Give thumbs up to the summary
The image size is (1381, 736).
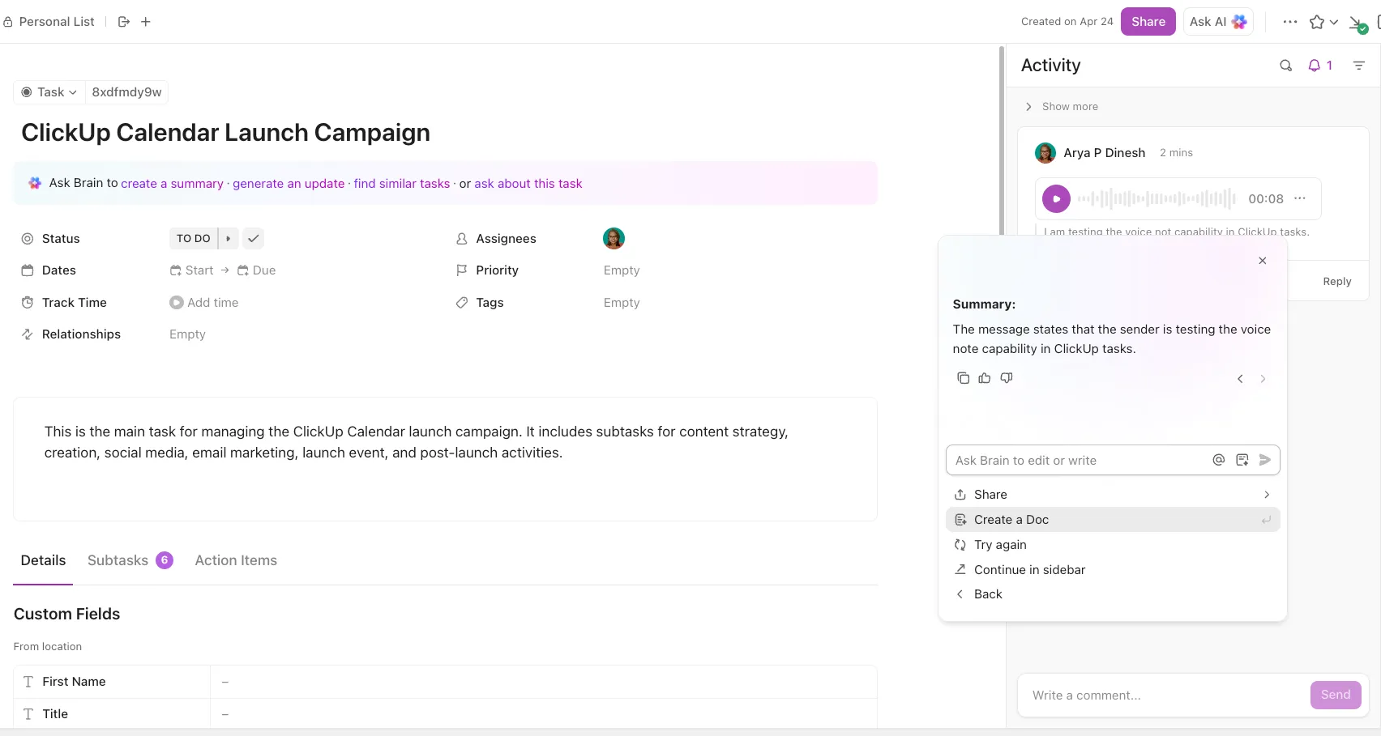point(985,378)
